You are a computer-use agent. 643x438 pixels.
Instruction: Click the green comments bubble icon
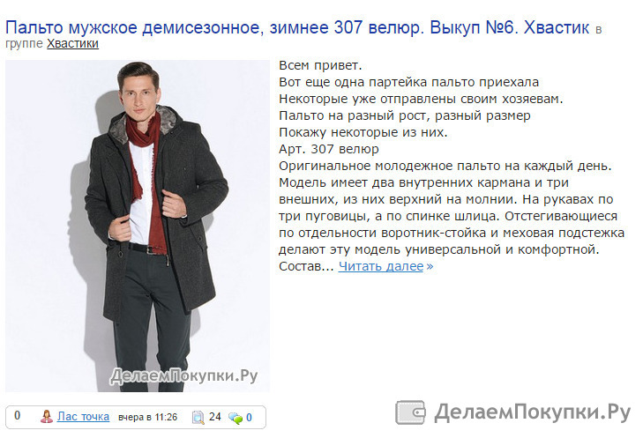[236, 418]
